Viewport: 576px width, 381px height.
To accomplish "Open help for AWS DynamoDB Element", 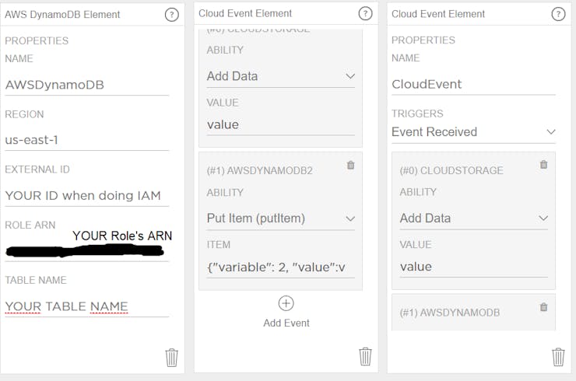I will pos(171,15).
